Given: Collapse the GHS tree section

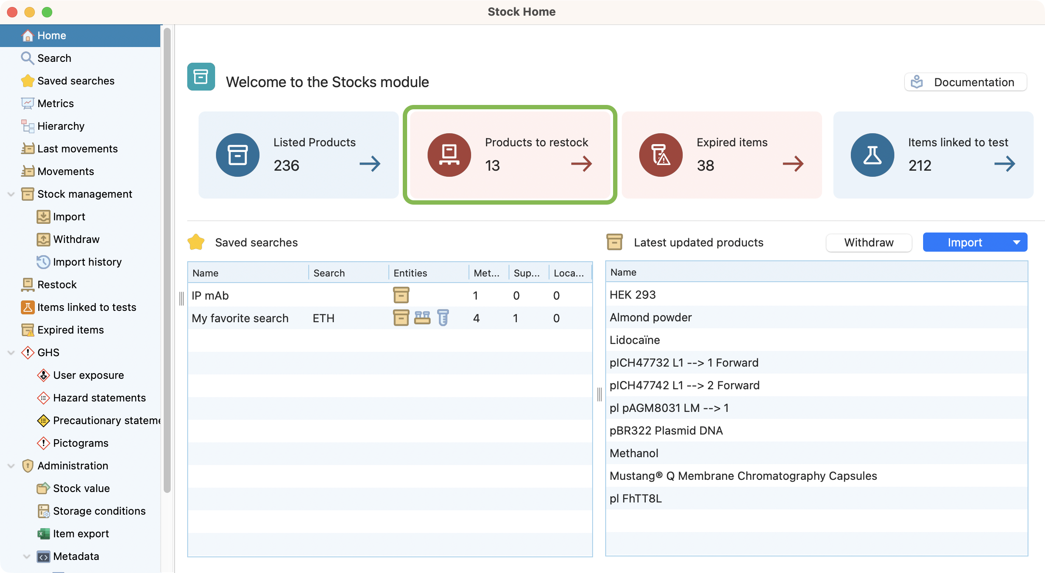Looking at the screenshot, I should [x=11, y=353].
